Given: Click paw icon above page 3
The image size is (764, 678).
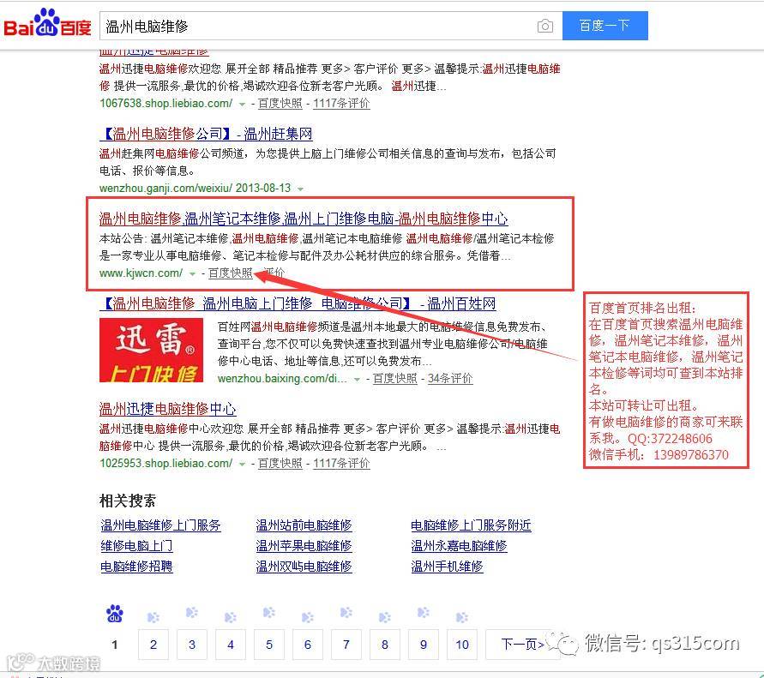Looking at the screenshot, I should pyautogui.click(x=192, y=612).
